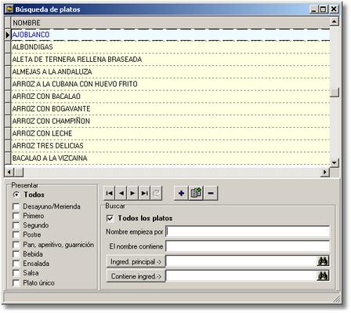Check the Ensalada checkbox
Image resolution: width=351 pixels, height=313 pixels.
tap(16, 264)
